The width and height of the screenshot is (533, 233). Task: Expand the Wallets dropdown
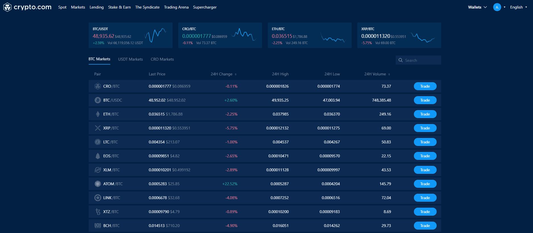477,7
